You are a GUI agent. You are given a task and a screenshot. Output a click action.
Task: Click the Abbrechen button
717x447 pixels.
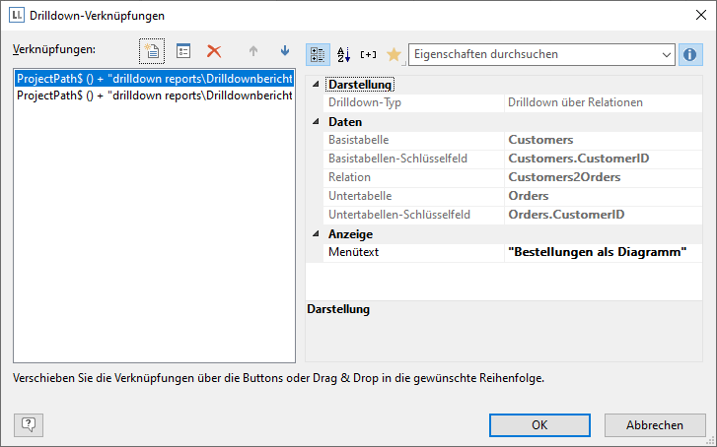(x=655, y=425)
